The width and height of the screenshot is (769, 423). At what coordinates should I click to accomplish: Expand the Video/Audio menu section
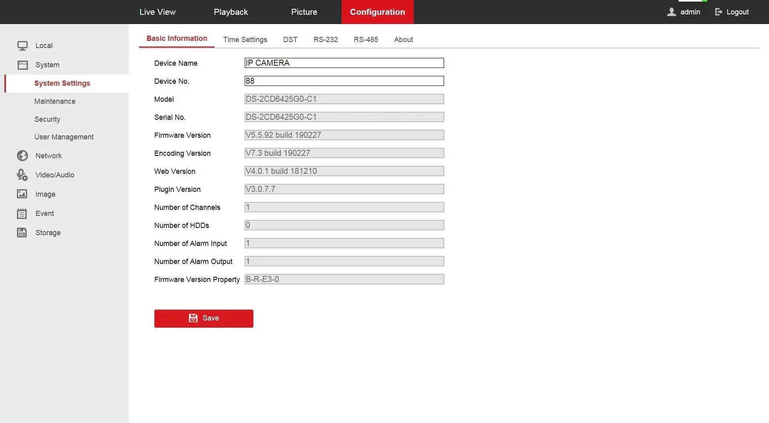[55, 175]
